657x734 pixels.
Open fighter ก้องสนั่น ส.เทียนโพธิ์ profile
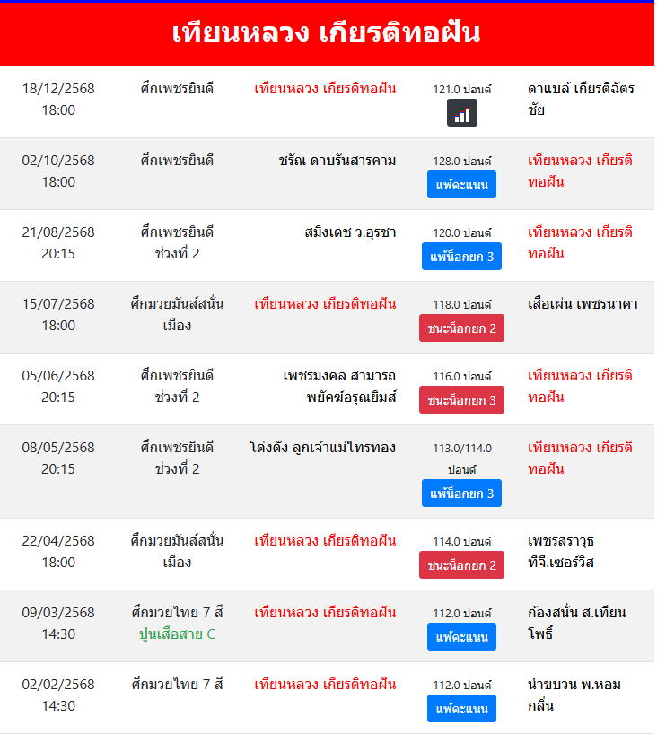point(576,624)
